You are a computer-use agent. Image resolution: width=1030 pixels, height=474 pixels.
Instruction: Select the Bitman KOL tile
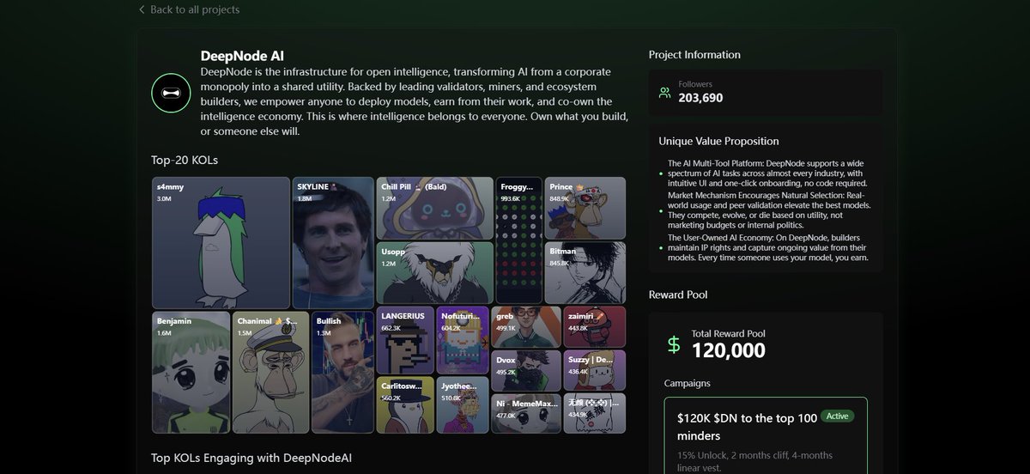[585, 273]
